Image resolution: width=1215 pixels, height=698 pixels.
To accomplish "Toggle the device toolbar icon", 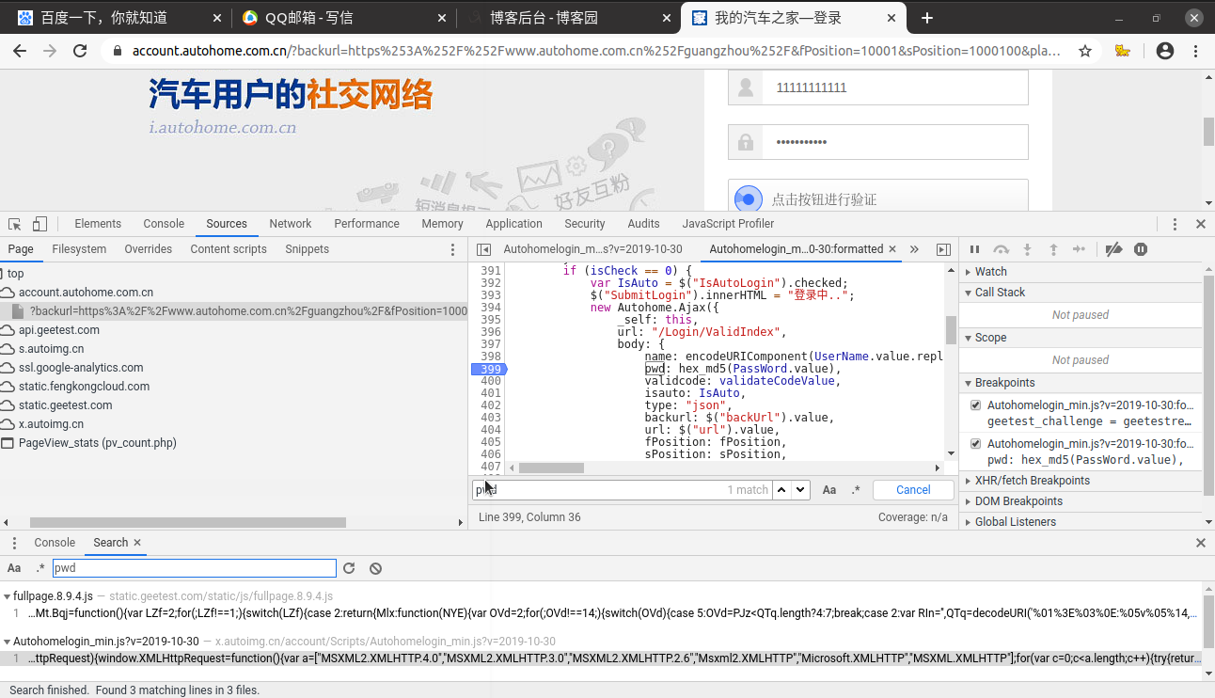I will coord(39,224).
